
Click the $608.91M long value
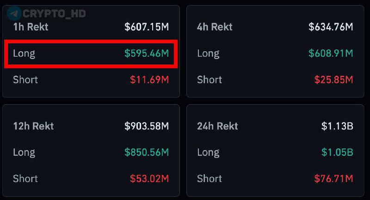coord(331,53)
